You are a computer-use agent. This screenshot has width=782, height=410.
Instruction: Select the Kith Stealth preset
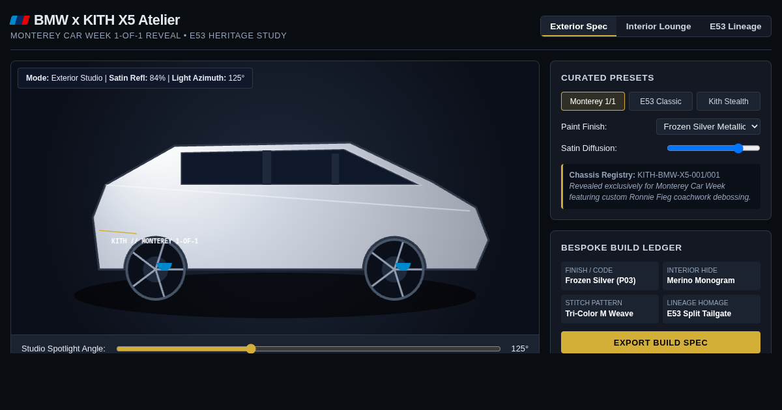tap(729, 102)
